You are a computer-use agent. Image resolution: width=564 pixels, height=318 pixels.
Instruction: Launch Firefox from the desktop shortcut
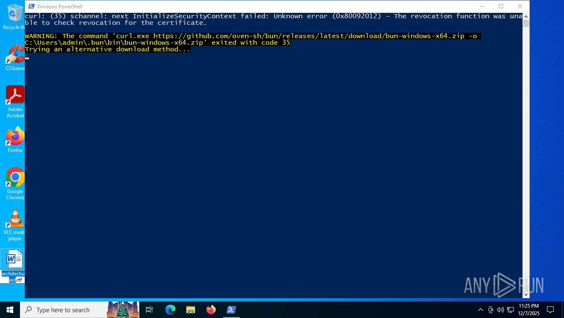coord(15,140)
